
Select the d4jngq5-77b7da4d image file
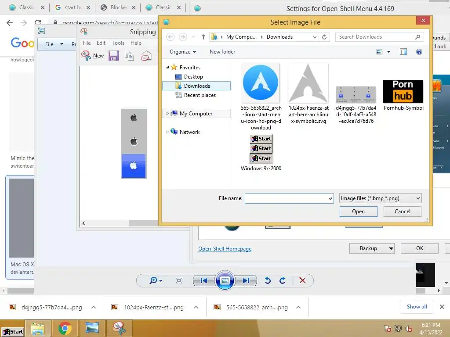(356, 105)
